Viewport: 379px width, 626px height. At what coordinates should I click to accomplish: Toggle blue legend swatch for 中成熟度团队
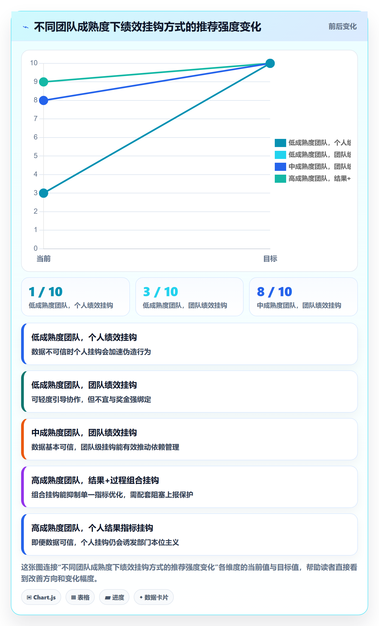[x=280, y=167]
